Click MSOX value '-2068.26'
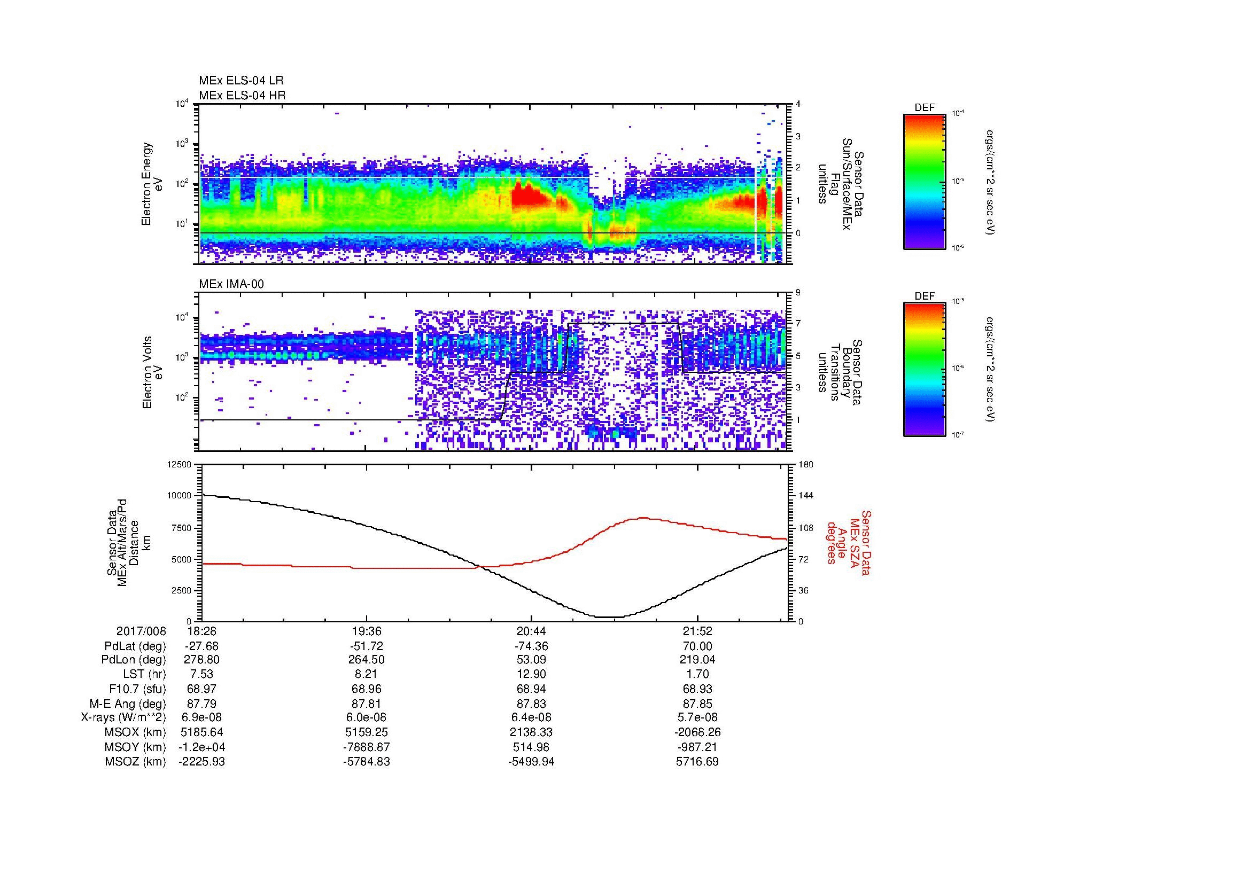Viewport: 1250px width, 883px height. click(697, 733)
